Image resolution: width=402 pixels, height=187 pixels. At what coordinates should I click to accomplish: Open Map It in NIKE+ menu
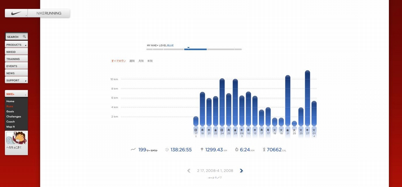click(x=11, y=127)
